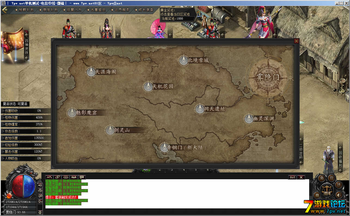350x216 pixels.
Task: Click hotkey slot 2 on the skill bar
Action: (x=160, y=170)
